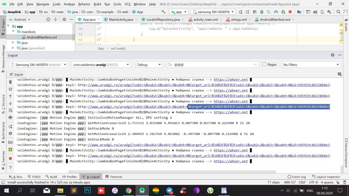
Task: Expand the java folder node
Action: 13,43
